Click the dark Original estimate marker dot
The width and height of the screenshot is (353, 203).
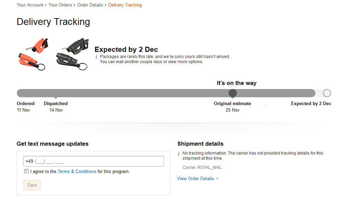(232, 93)
